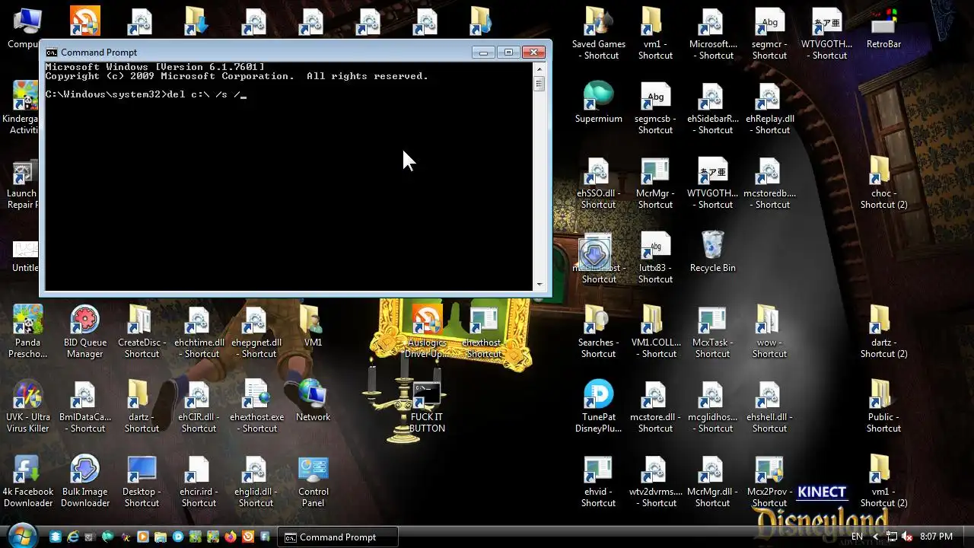Viewport: 974px width, 548px height.
Task: Select the FUCK IT BUTTON desktop shortcut
Action: point(427,406)
